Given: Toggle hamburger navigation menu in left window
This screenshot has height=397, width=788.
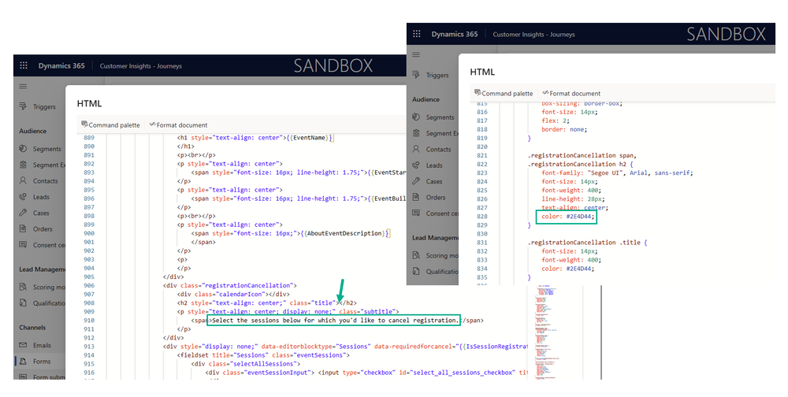Looking at the screenshot, I should (x=23, y=87).
